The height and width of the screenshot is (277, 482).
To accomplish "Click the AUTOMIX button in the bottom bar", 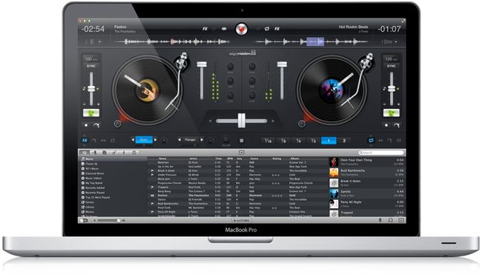I will coord(242,221).
